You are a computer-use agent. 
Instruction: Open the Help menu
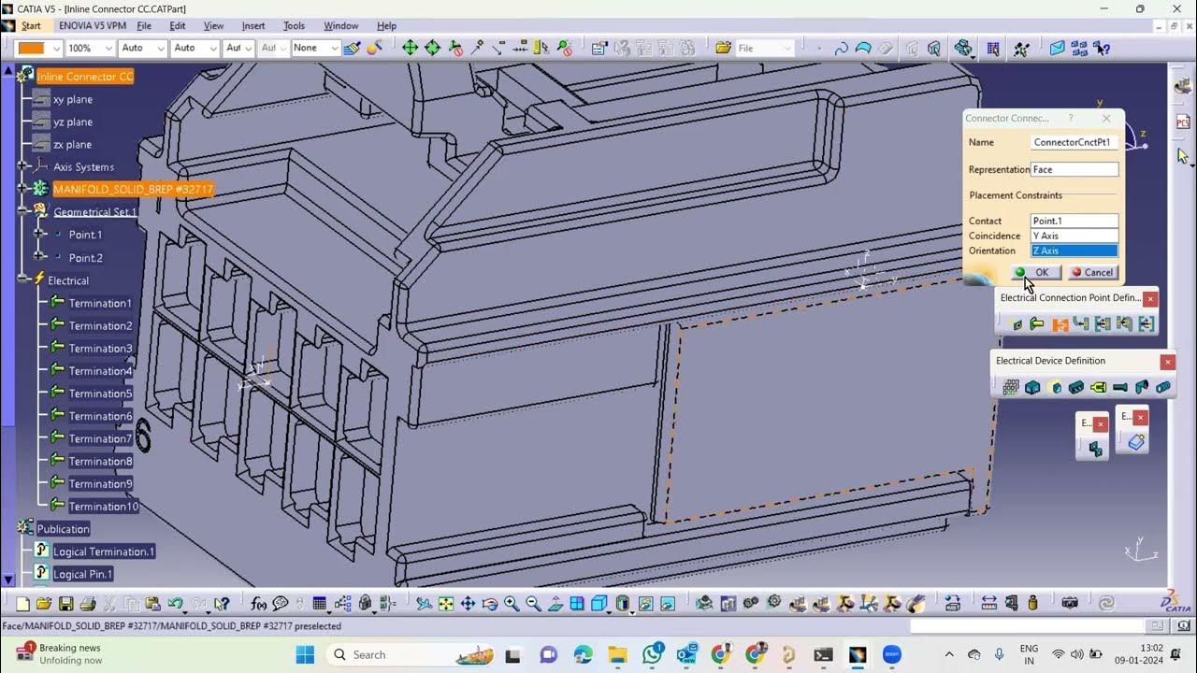coord(386,26)
